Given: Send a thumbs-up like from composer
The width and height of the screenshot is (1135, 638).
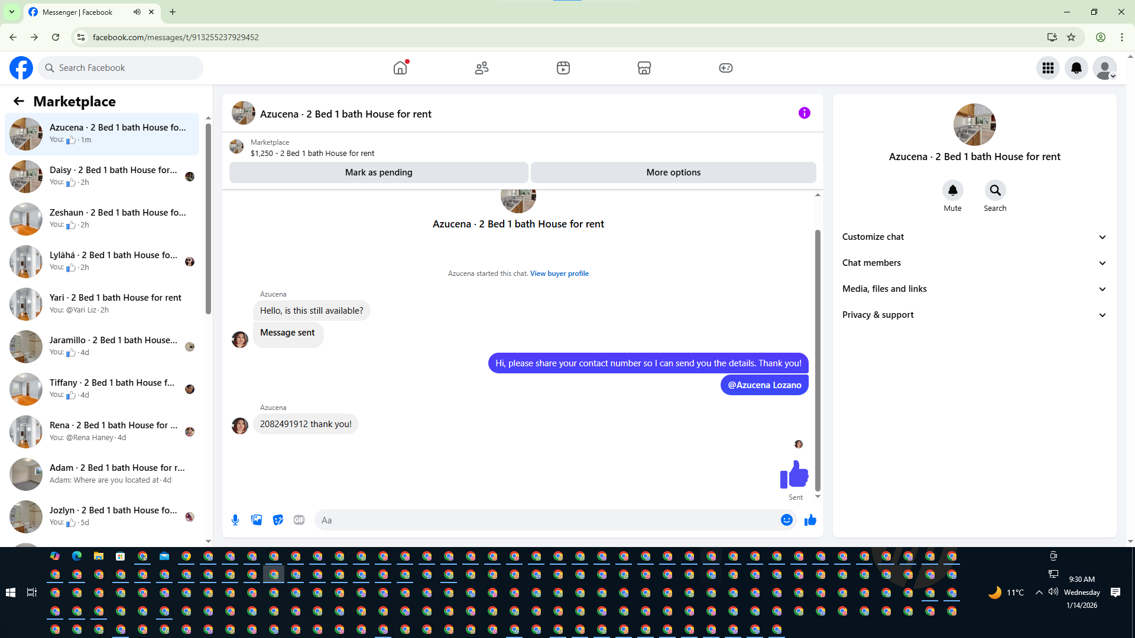Looking at the screenshot, I should pos(810,520).
